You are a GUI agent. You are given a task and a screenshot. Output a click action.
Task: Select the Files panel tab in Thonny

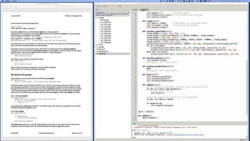(x=97, y=10)
